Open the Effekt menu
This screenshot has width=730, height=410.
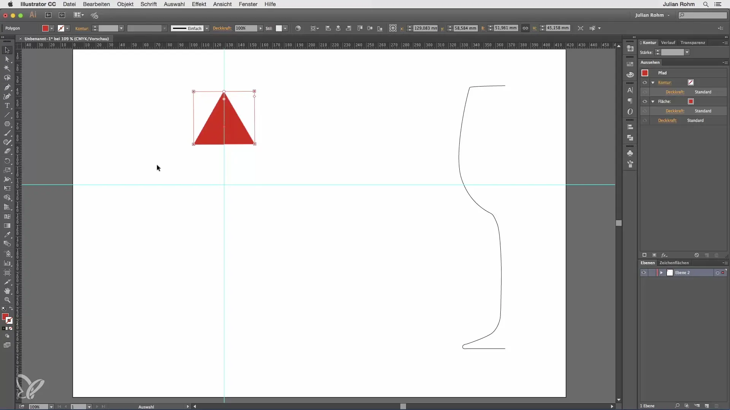199,4
